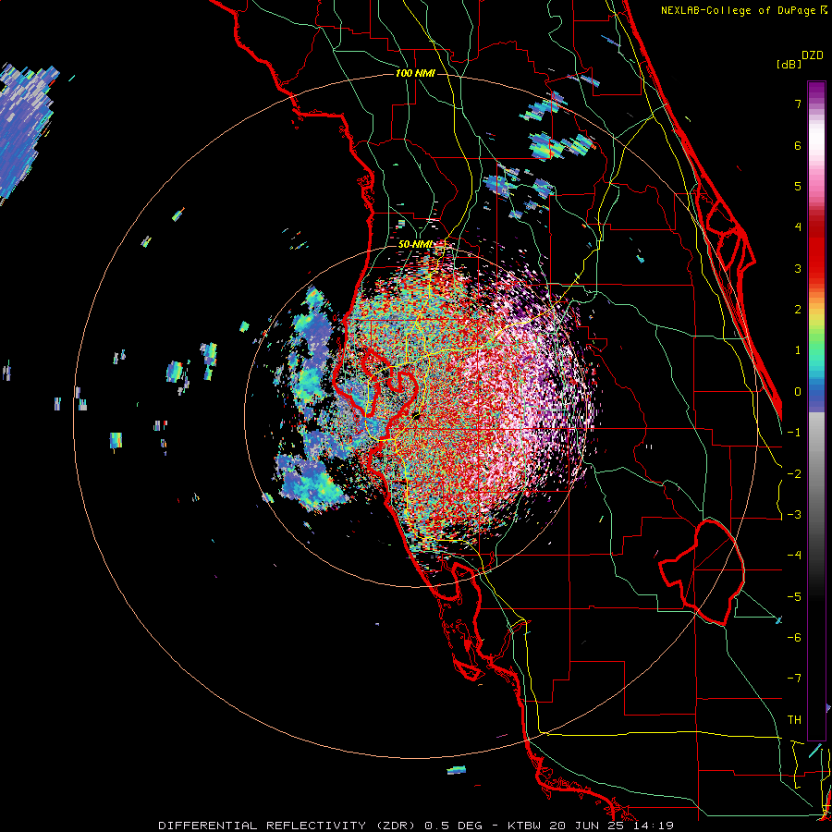Click the 4 dB tick label

[x=798, y=227]
